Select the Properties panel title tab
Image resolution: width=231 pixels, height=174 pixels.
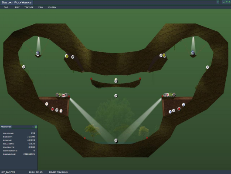click(6, 127)
